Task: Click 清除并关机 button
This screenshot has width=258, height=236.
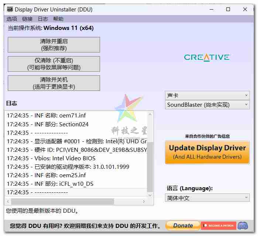Action: click(54, 83)
